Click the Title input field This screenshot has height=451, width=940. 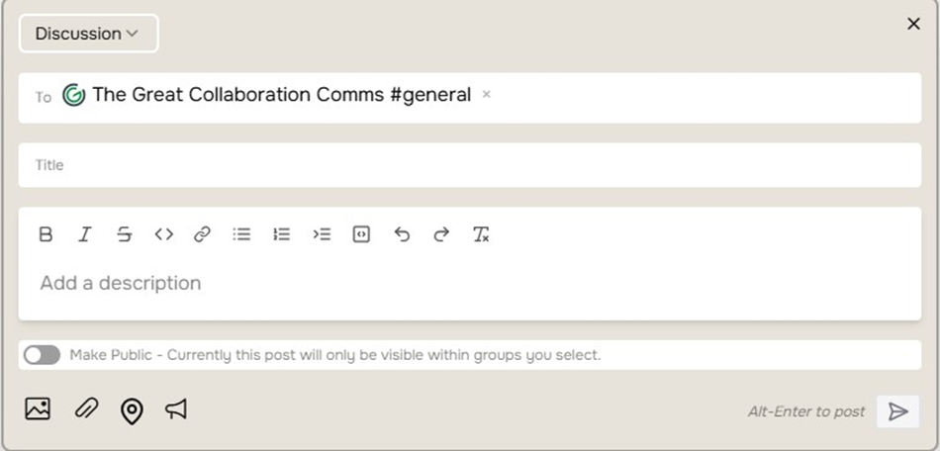[469, 165]
